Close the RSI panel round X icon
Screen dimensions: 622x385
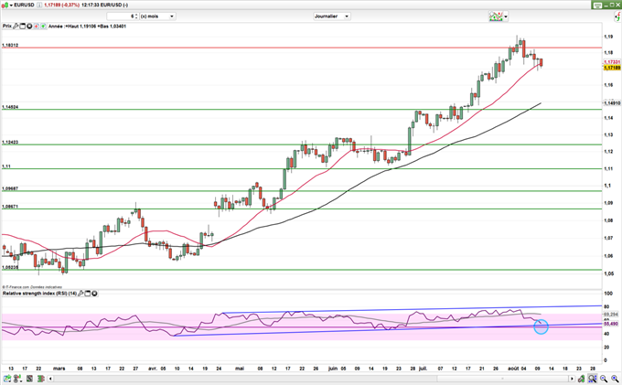(x=95, y=294)
